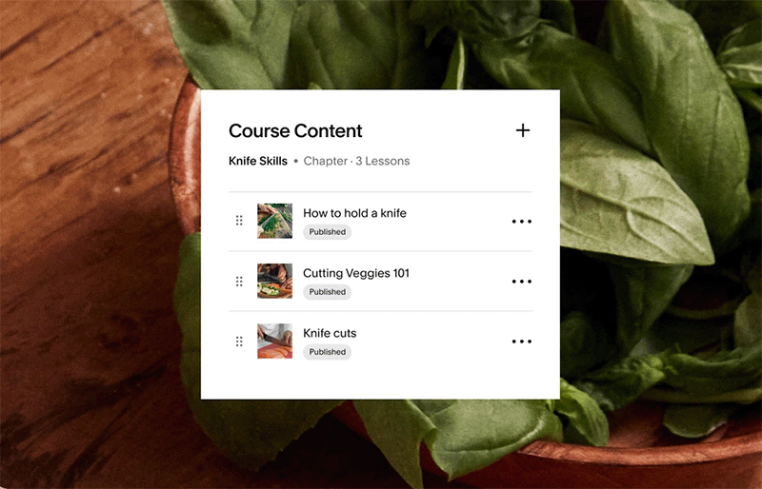Click drag handle beside How to hold a knife
Screen dimensions: 762x489
click(239, 221)
